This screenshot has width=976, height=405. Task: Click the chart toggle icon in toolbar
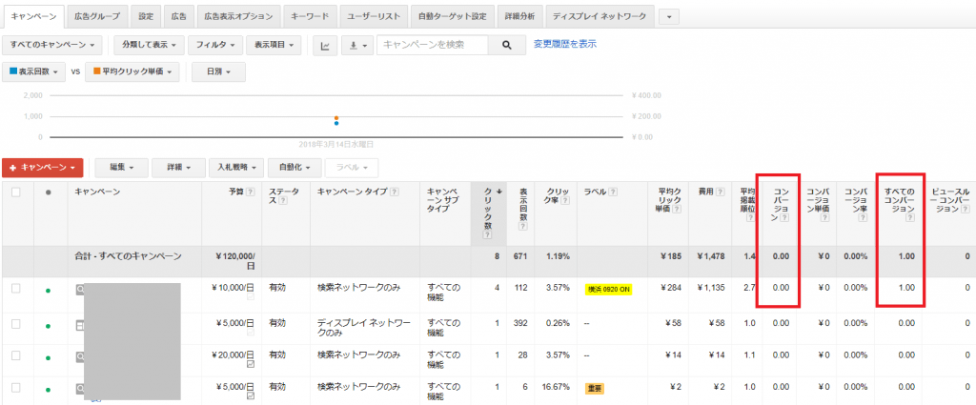point(325,46)
